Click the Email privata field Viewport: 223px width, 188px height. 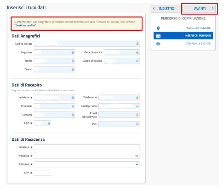pos(119,106)
